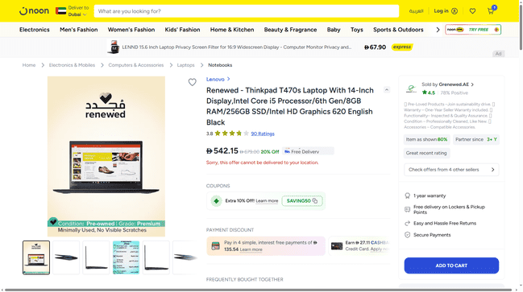Click the credit card cashback icon
Viewport: 523px width, 292px height.
click(x=337, y=246)
